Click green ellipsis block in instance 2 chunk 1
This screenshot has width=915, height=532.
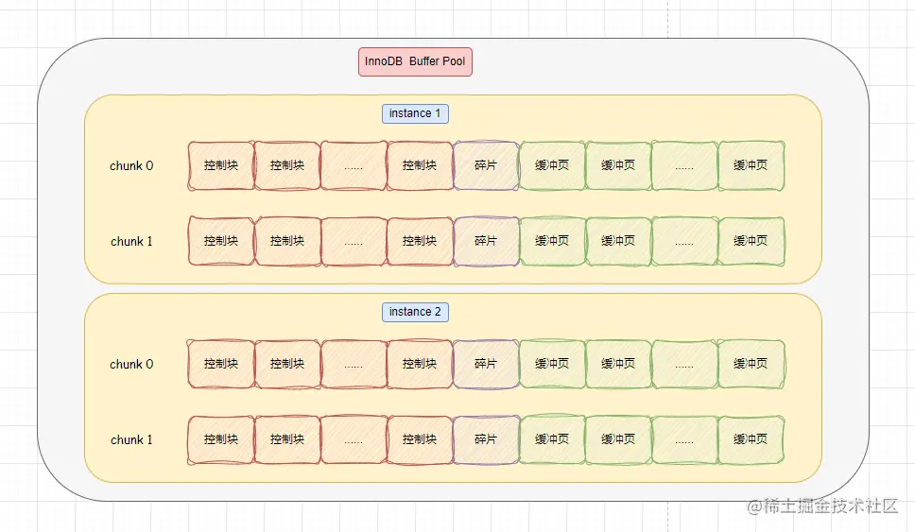pyautogui.click(x=684, y=439)
